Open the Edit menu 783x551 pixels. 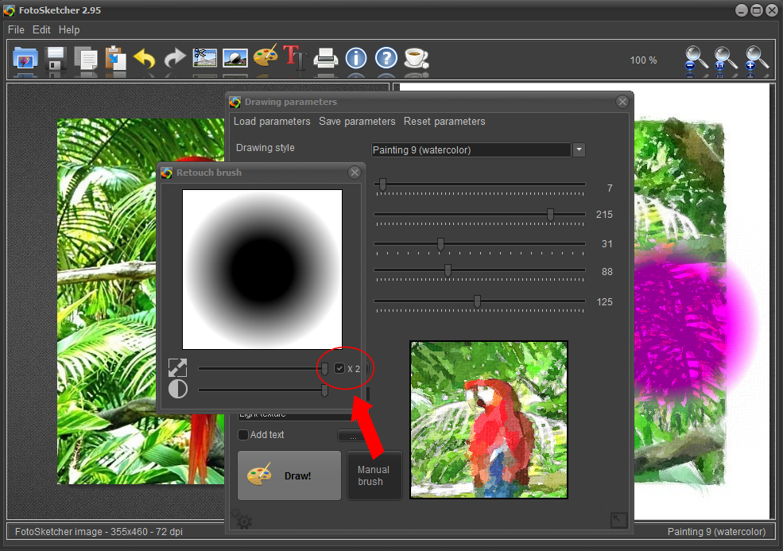click(x=41, y=30)
